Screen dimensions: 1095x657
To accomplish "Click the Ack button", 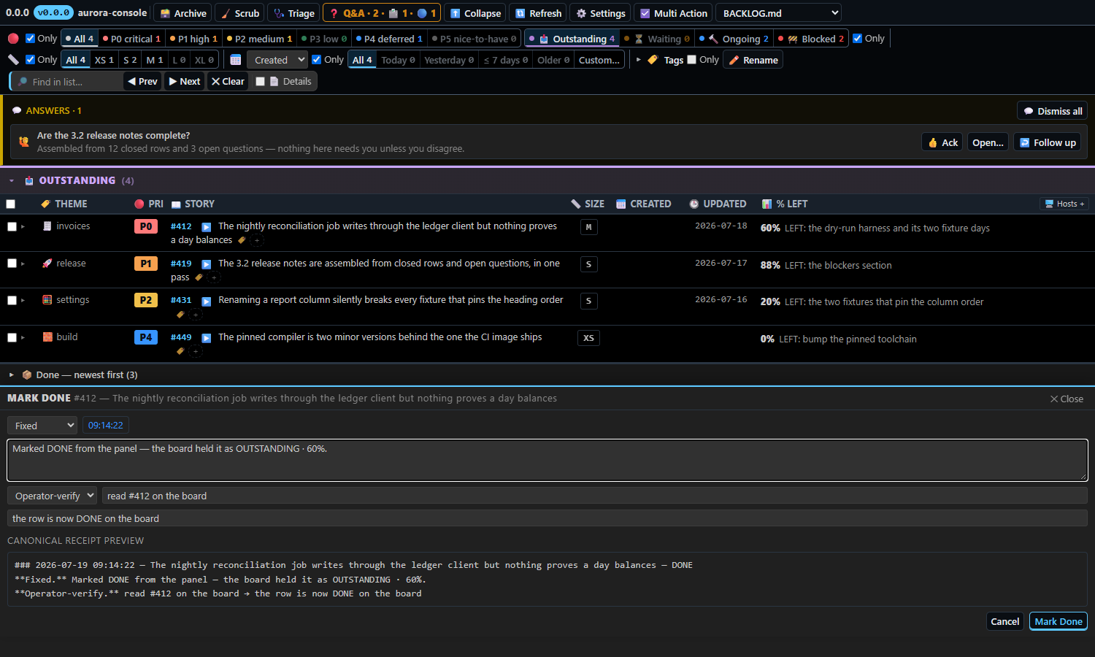I will click(942, 142).
